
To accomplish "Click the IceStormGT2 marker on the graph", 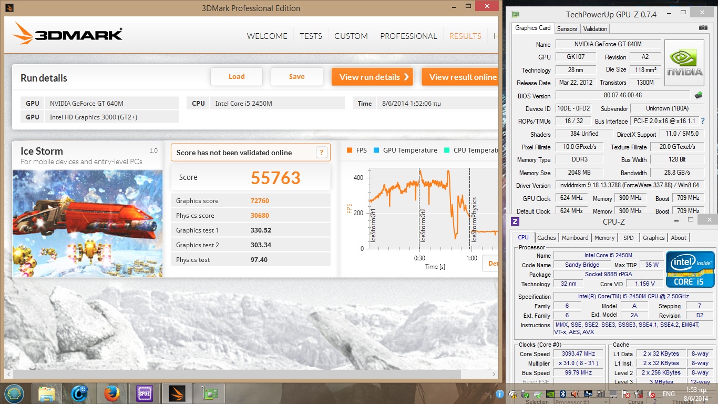I will 423,225.
